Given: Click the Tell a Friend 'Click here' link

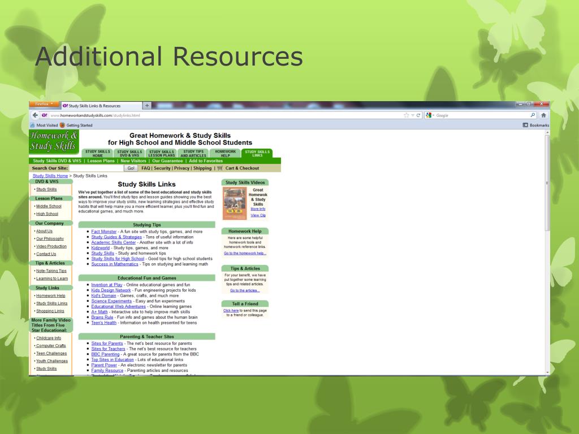Looking at the screenshot, I should [x=231, y=311].
